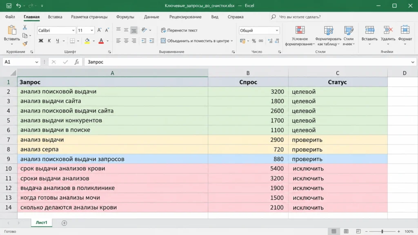Image resolution: width=418 pixels, height=235 pixels.
Task: Undo the last action
Action: (x=18, y=6)
